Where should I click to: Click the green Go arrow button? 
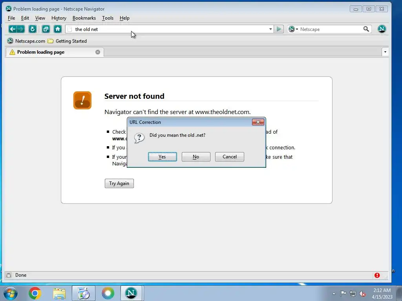(x=279, y=29)
